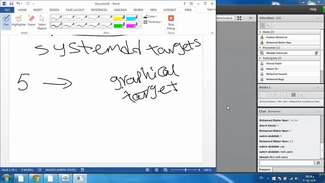Open the Windows Start menu
Image resolution: width=325 pixels, height=183 pixels.
click(6, 178)
